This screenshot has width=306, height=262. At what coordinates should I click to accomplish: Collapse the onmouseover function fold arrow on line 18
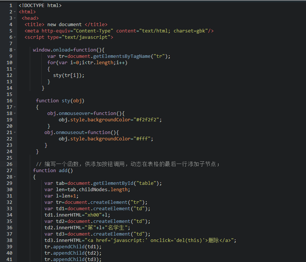[15, 113]
